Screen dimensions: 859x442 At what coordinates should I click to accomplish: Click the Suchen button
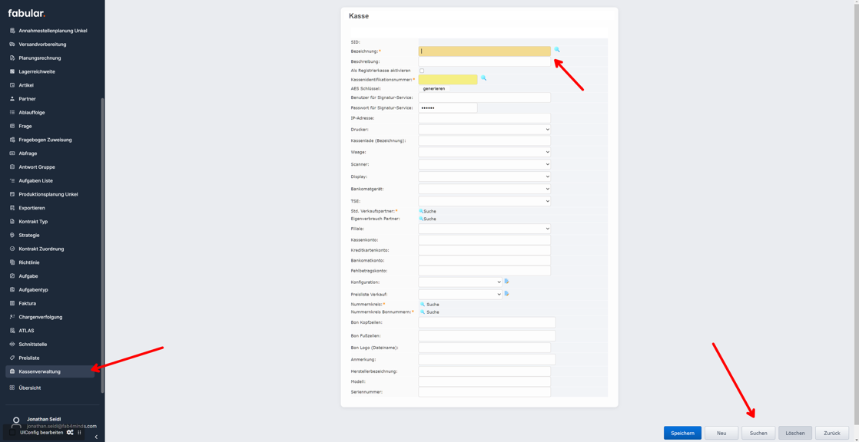pyautogui.click(x=758, y=433)
